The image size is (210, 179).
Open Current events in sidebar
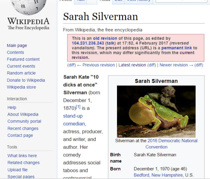tap(21, 66)
